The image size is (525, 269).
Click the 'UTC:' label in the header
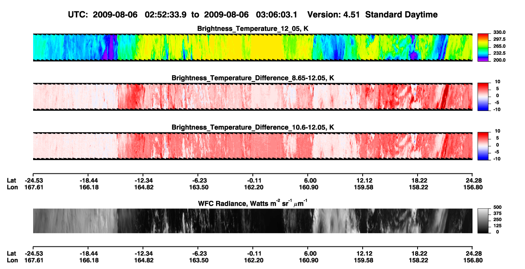tap(78, 15)
